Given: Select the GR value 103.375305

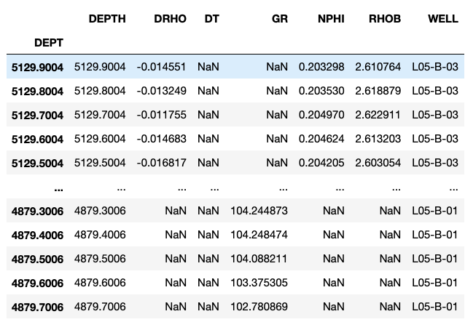Looking at the screenshot, I should pyautogui.click(x=259, y=282).
